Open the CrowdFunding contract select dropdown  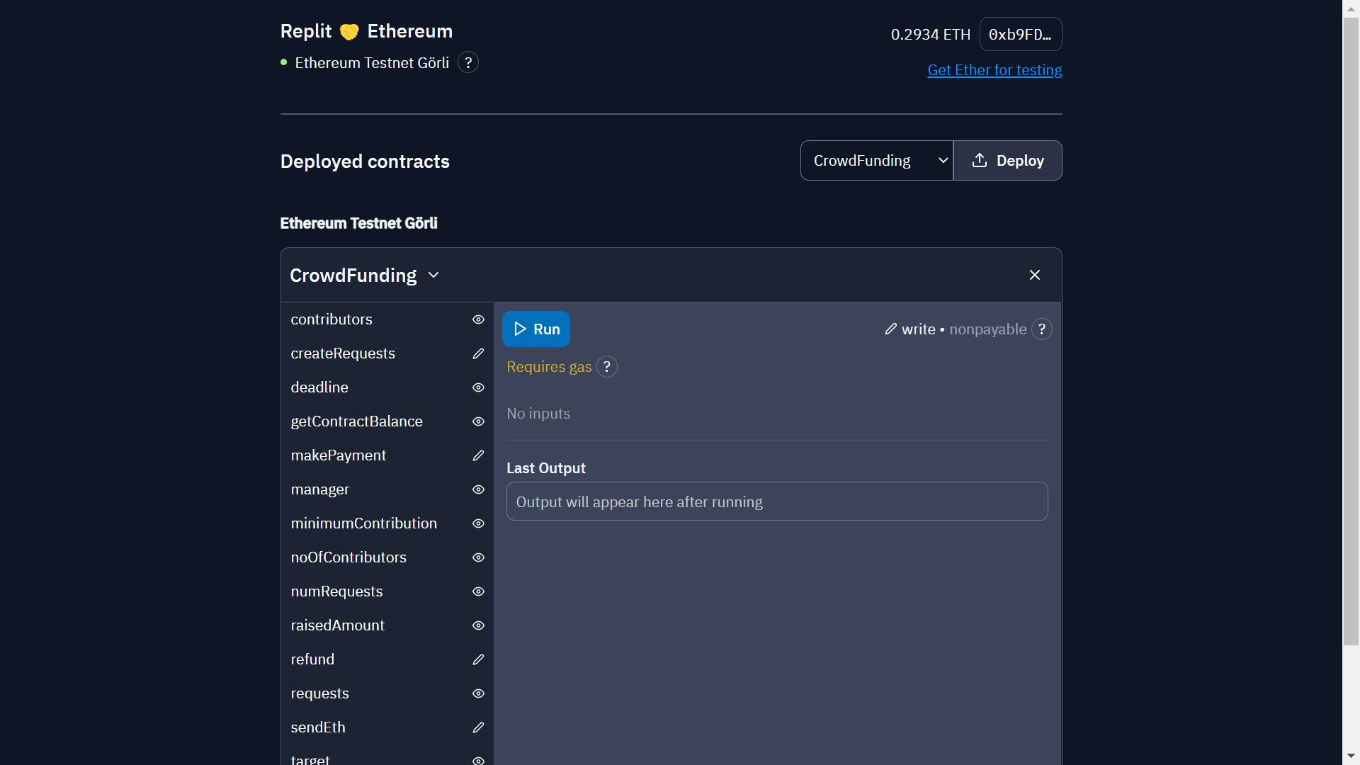(x=876, y=161)
